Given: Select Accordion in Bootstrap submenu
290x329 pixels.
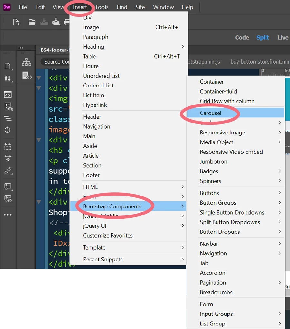Looking at the screenshot, I should pyautogui.click(x=235, y=273).
